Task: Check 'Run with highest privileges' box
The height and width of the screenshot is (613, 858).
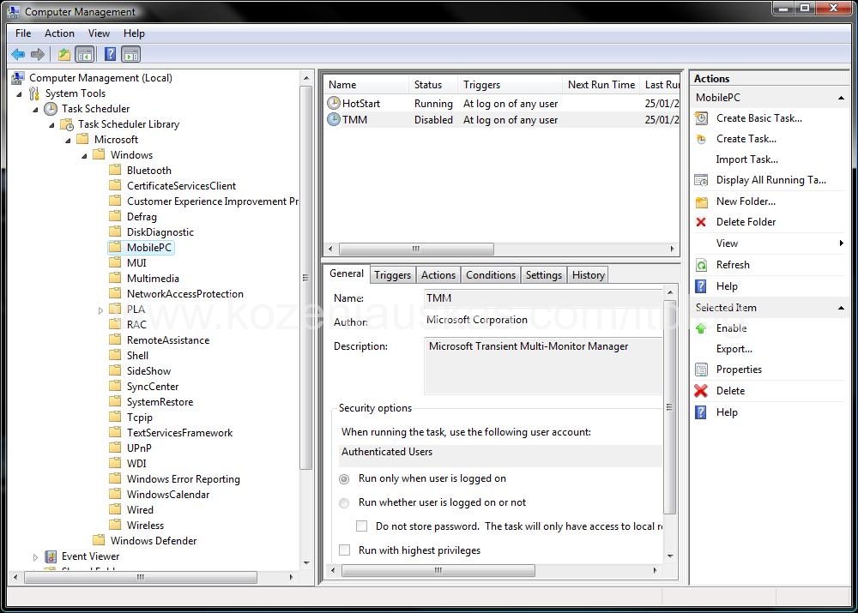Action: coord(345,550)
